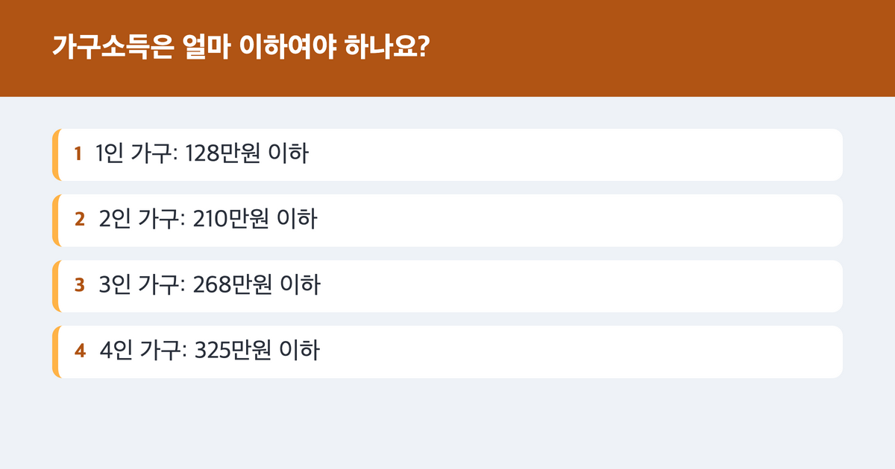Viewport: 895px width, 469px height.
Task: Click the '128만원 이하' amount text
Action: 248,155
